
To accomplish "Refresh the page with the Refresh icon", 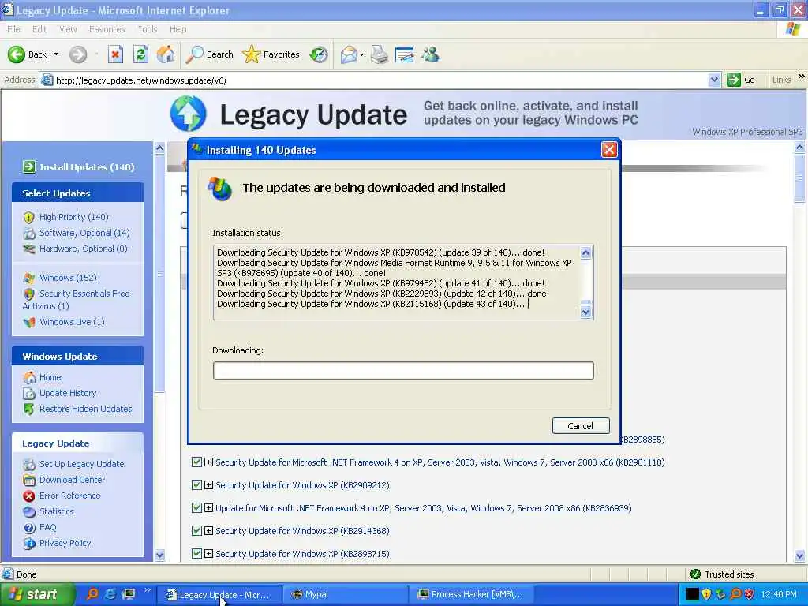I will coord(140,54).
